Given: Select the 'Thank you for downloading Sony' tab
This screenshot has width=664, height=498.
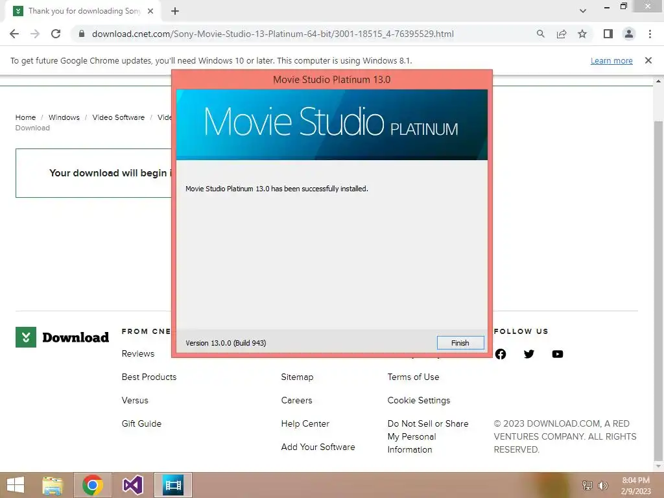Looking at the screenshot, I should click(x=83, y=11).
